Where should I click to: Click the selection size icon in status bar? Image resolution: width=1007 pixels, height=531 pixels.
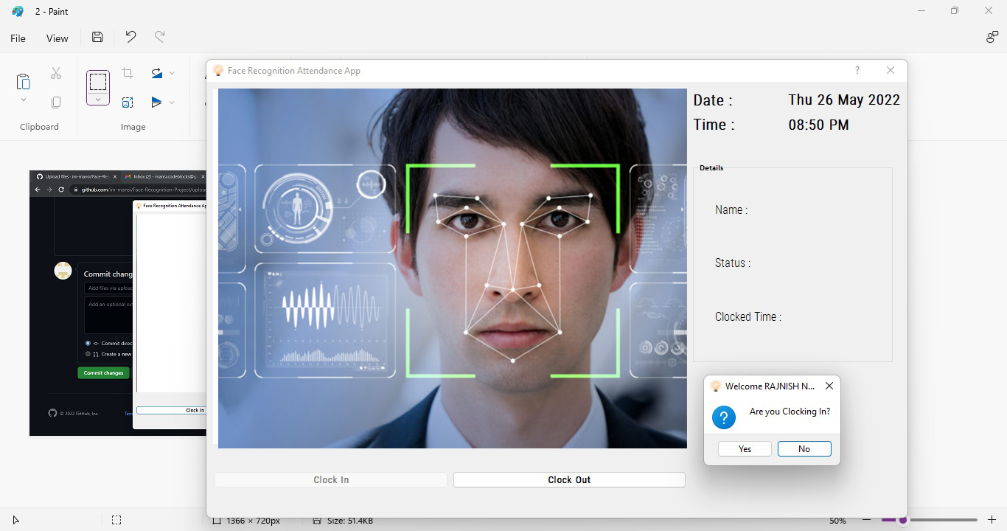click(116, 520)
